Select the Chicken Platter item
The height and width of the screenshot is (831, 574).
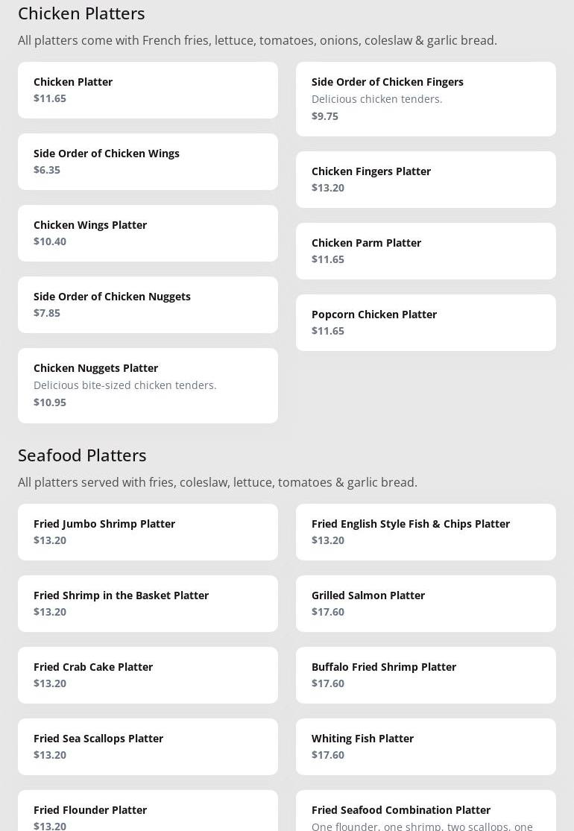coord(148,90)
